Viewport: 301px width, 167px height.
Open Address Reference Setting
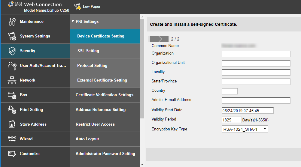tap(105, 109)
